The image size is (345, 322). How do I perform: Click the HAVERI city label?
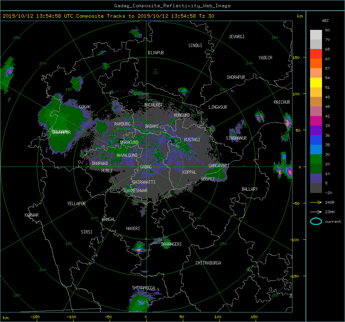pyautogui.click(x=133, y=229)
